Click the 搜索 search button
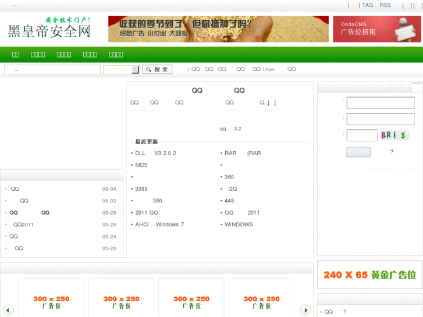 click(157, 69)
